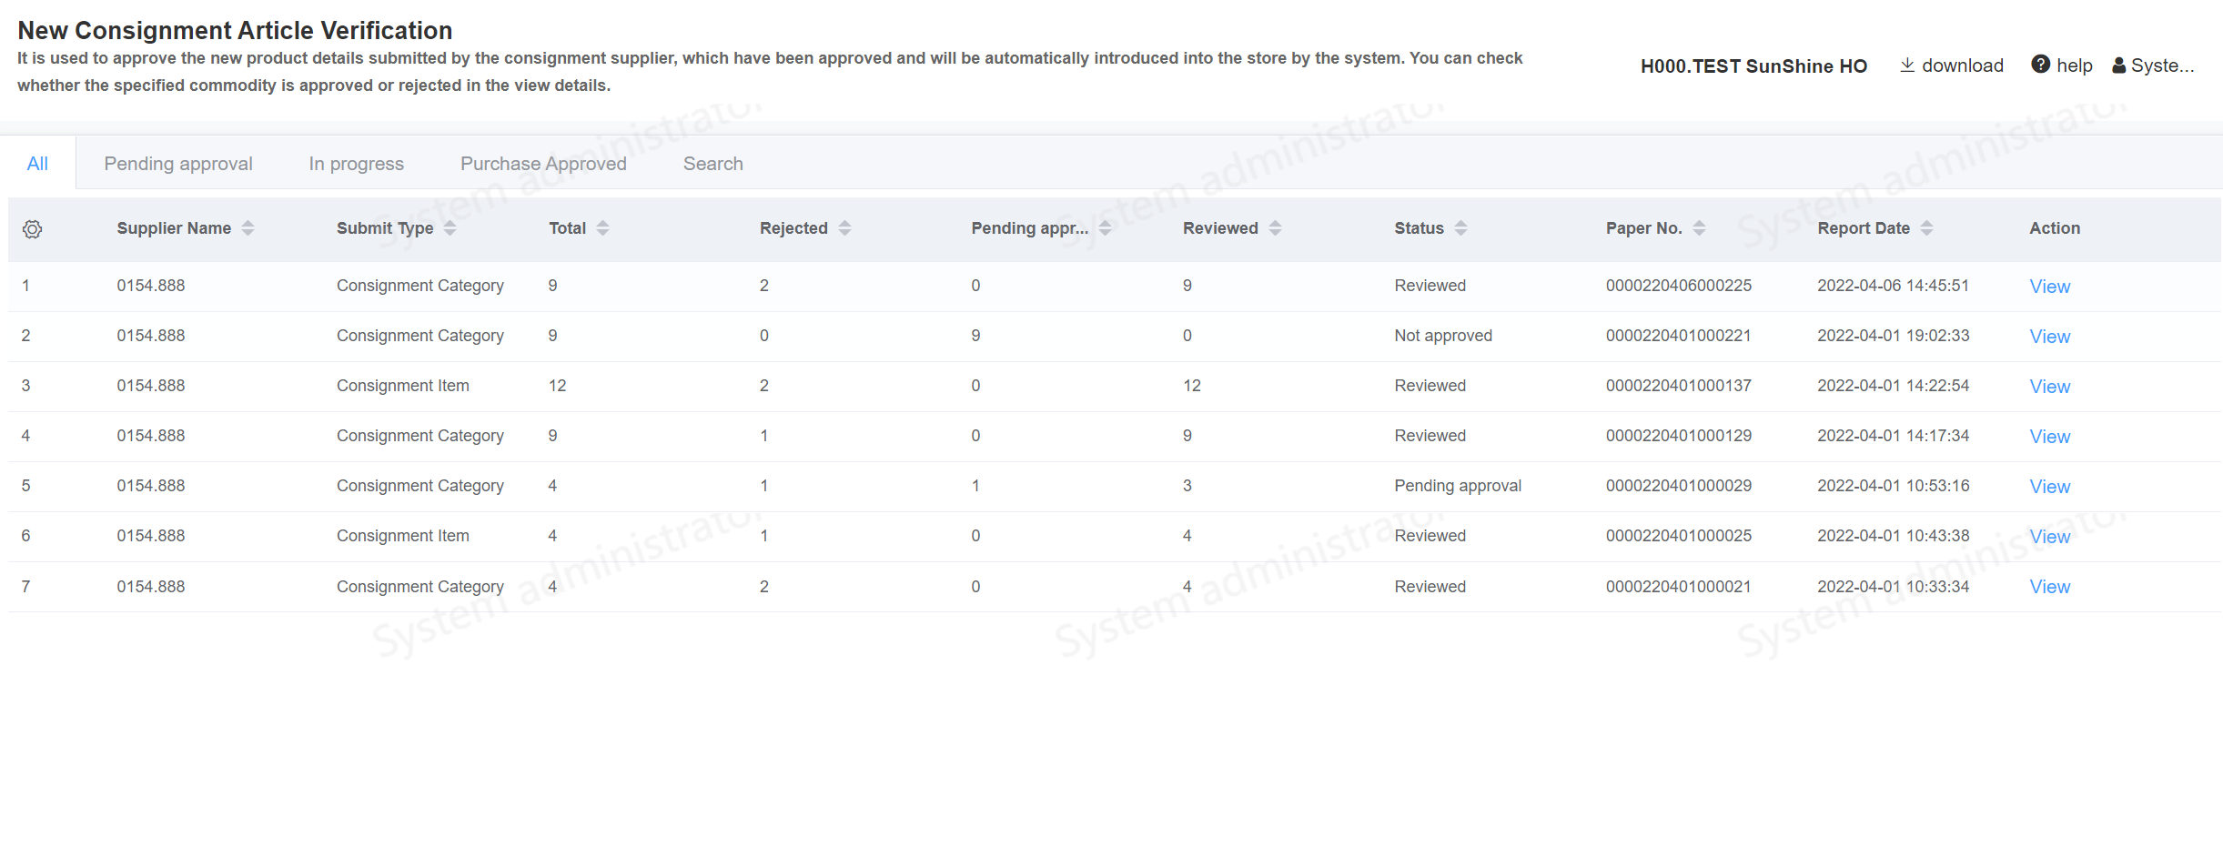Sort table by Report Date
Image resolution: width=2223 pixels, height=867 pixels.
[1926, 228]
